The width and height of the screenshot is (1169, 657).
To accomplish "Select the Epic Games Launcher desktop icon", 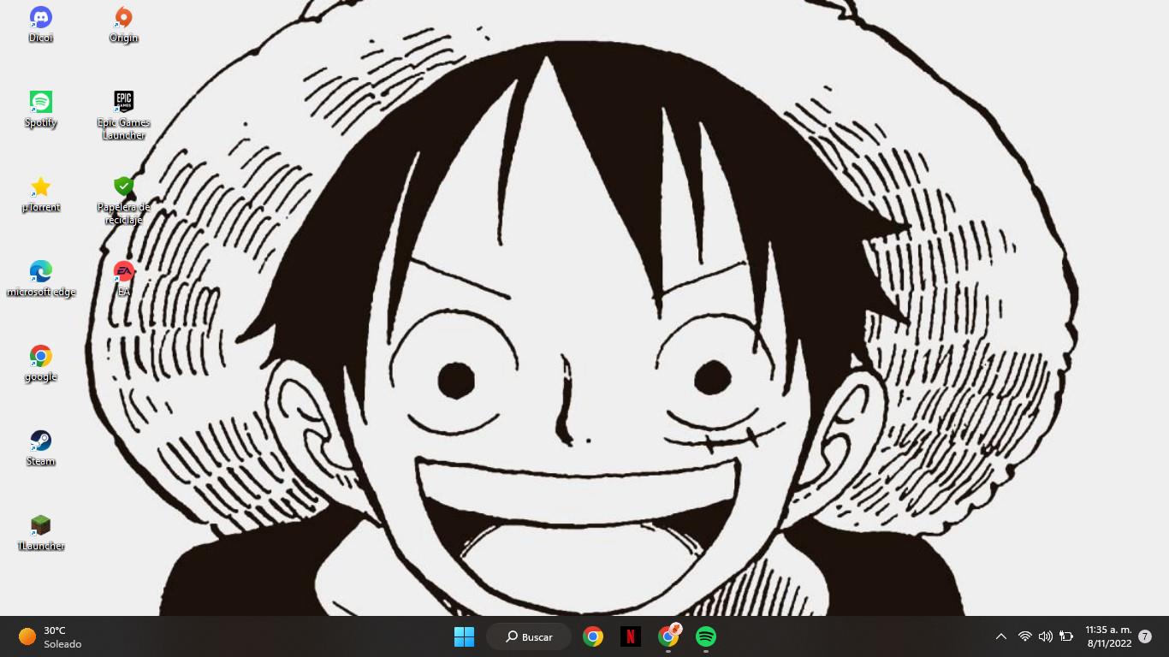I will (x=123, y=102).
